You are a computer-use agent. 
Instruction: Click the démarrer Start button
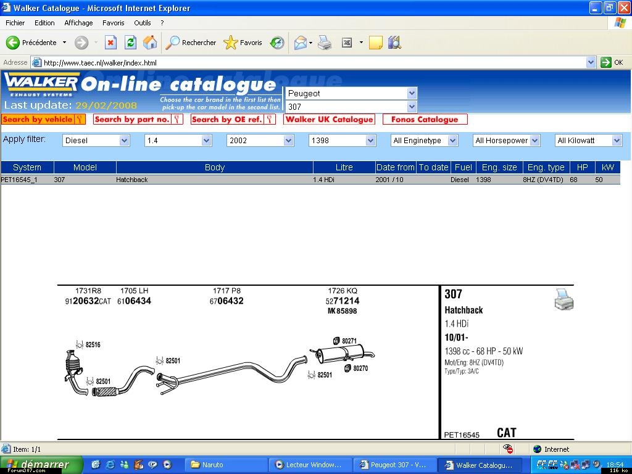point(41,465)
